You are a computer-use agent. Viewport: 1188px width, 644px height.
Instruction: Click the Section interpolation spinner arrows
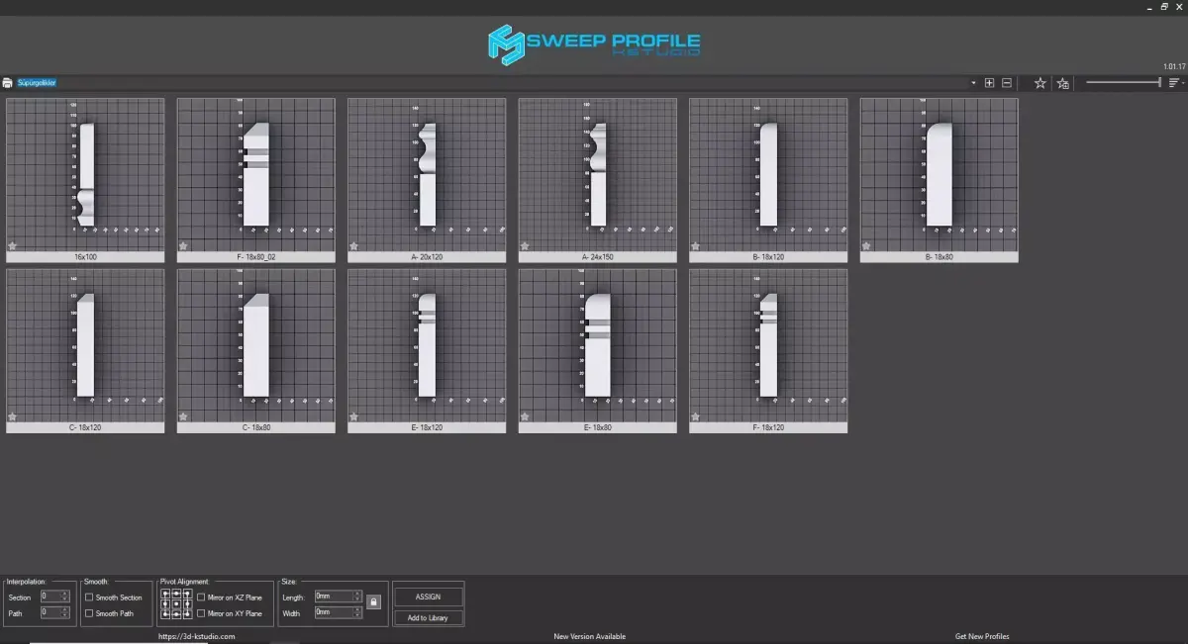65,597
